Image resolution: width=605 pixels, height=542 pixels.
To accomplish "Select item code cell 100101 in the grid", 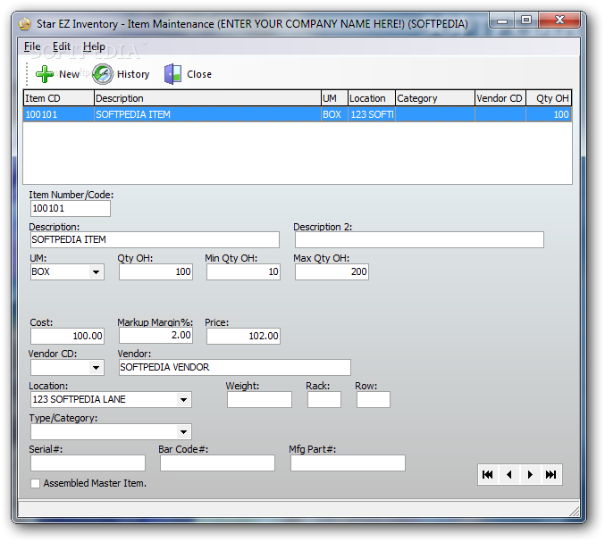I will pyautogui.click(x=59, y=114).
